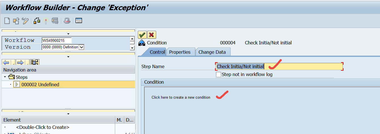Click the Condition group header label

(154, 82)
